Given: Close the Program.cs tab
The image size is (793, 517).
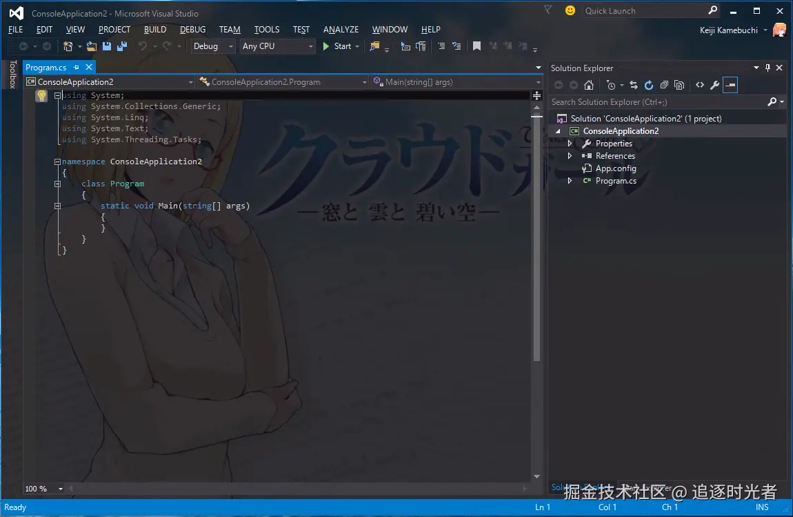Looking at the screenshot, I should point(89,67).
